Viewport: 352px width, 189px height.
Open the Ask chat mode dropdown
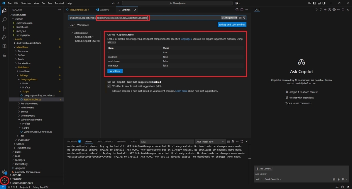259,179
